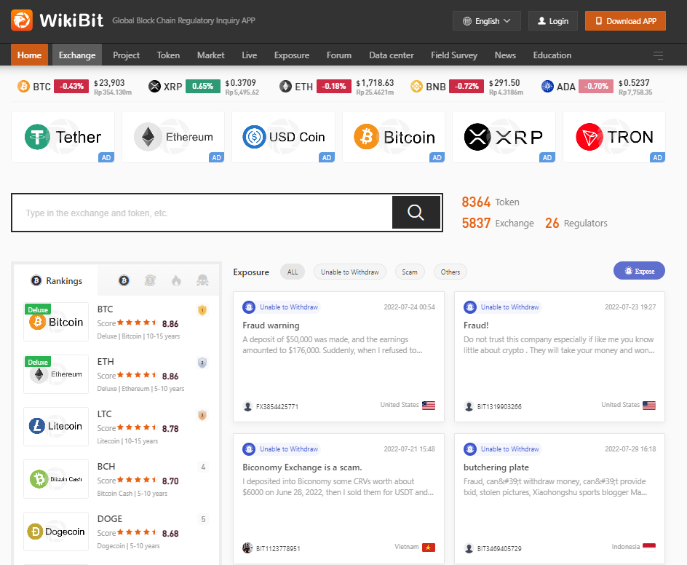Filter exposure by Unable to Withdraw
687x565 pixels.
[x=350, y=272]
